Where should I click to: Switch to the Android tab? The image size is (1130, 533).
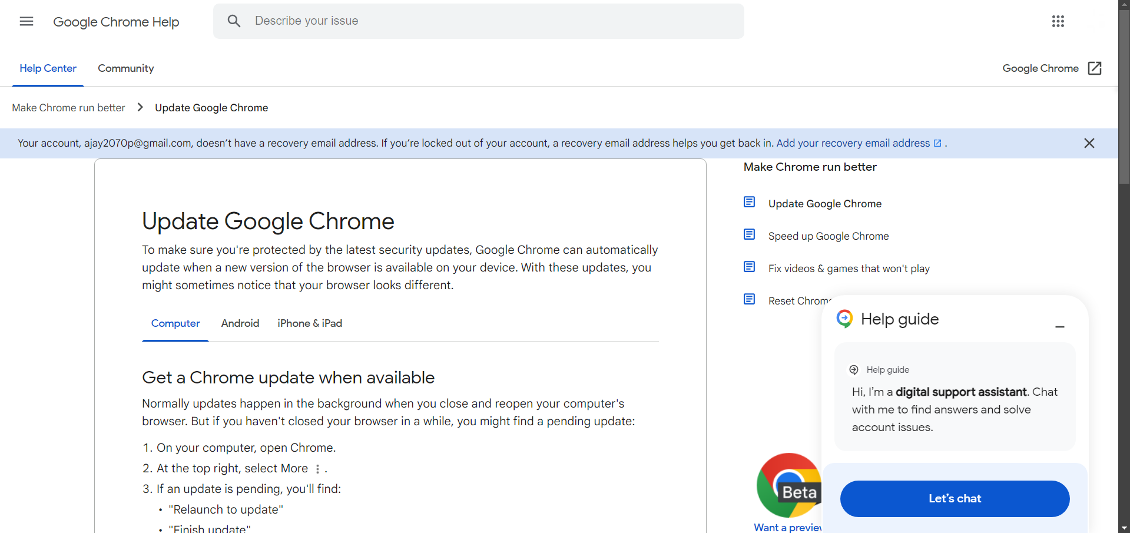tap(240, 323)
